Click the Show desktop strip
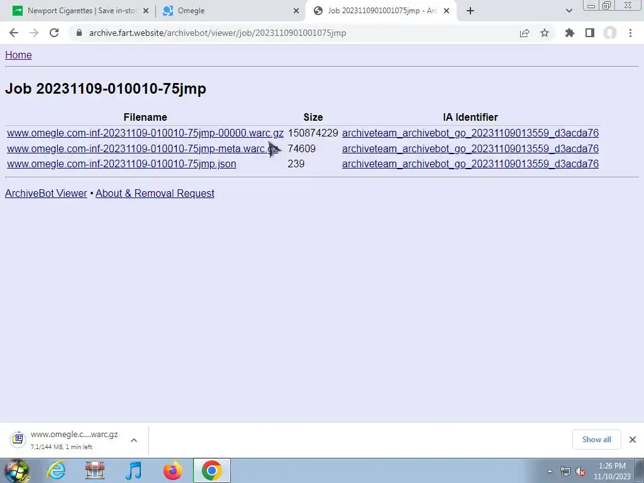This screenshot has height=483, width=644. [x=640, y=470]
